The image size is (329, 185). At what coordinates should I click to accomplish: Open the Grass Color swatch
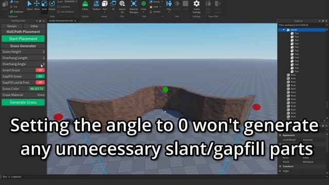pyautogui.click(x=36, y=89)
